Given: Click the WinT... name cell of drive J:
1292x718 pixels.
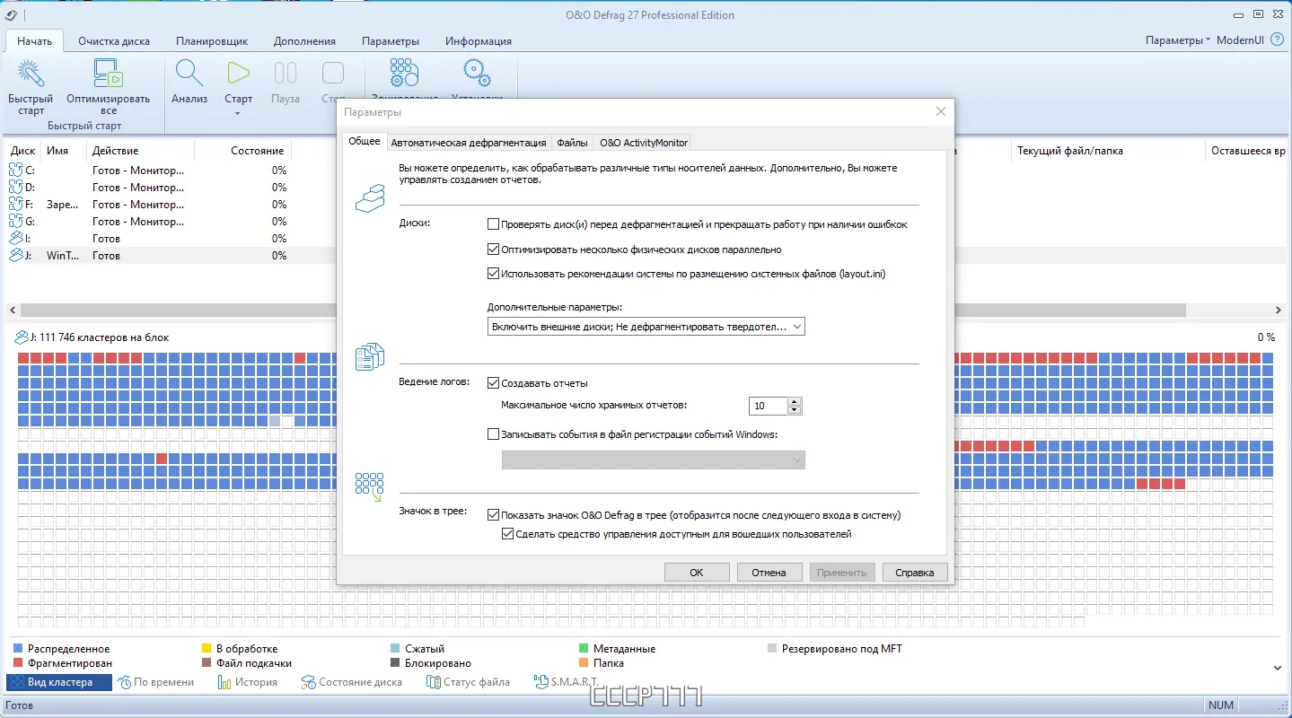Looking at the screenshot, I should (63, 256).
